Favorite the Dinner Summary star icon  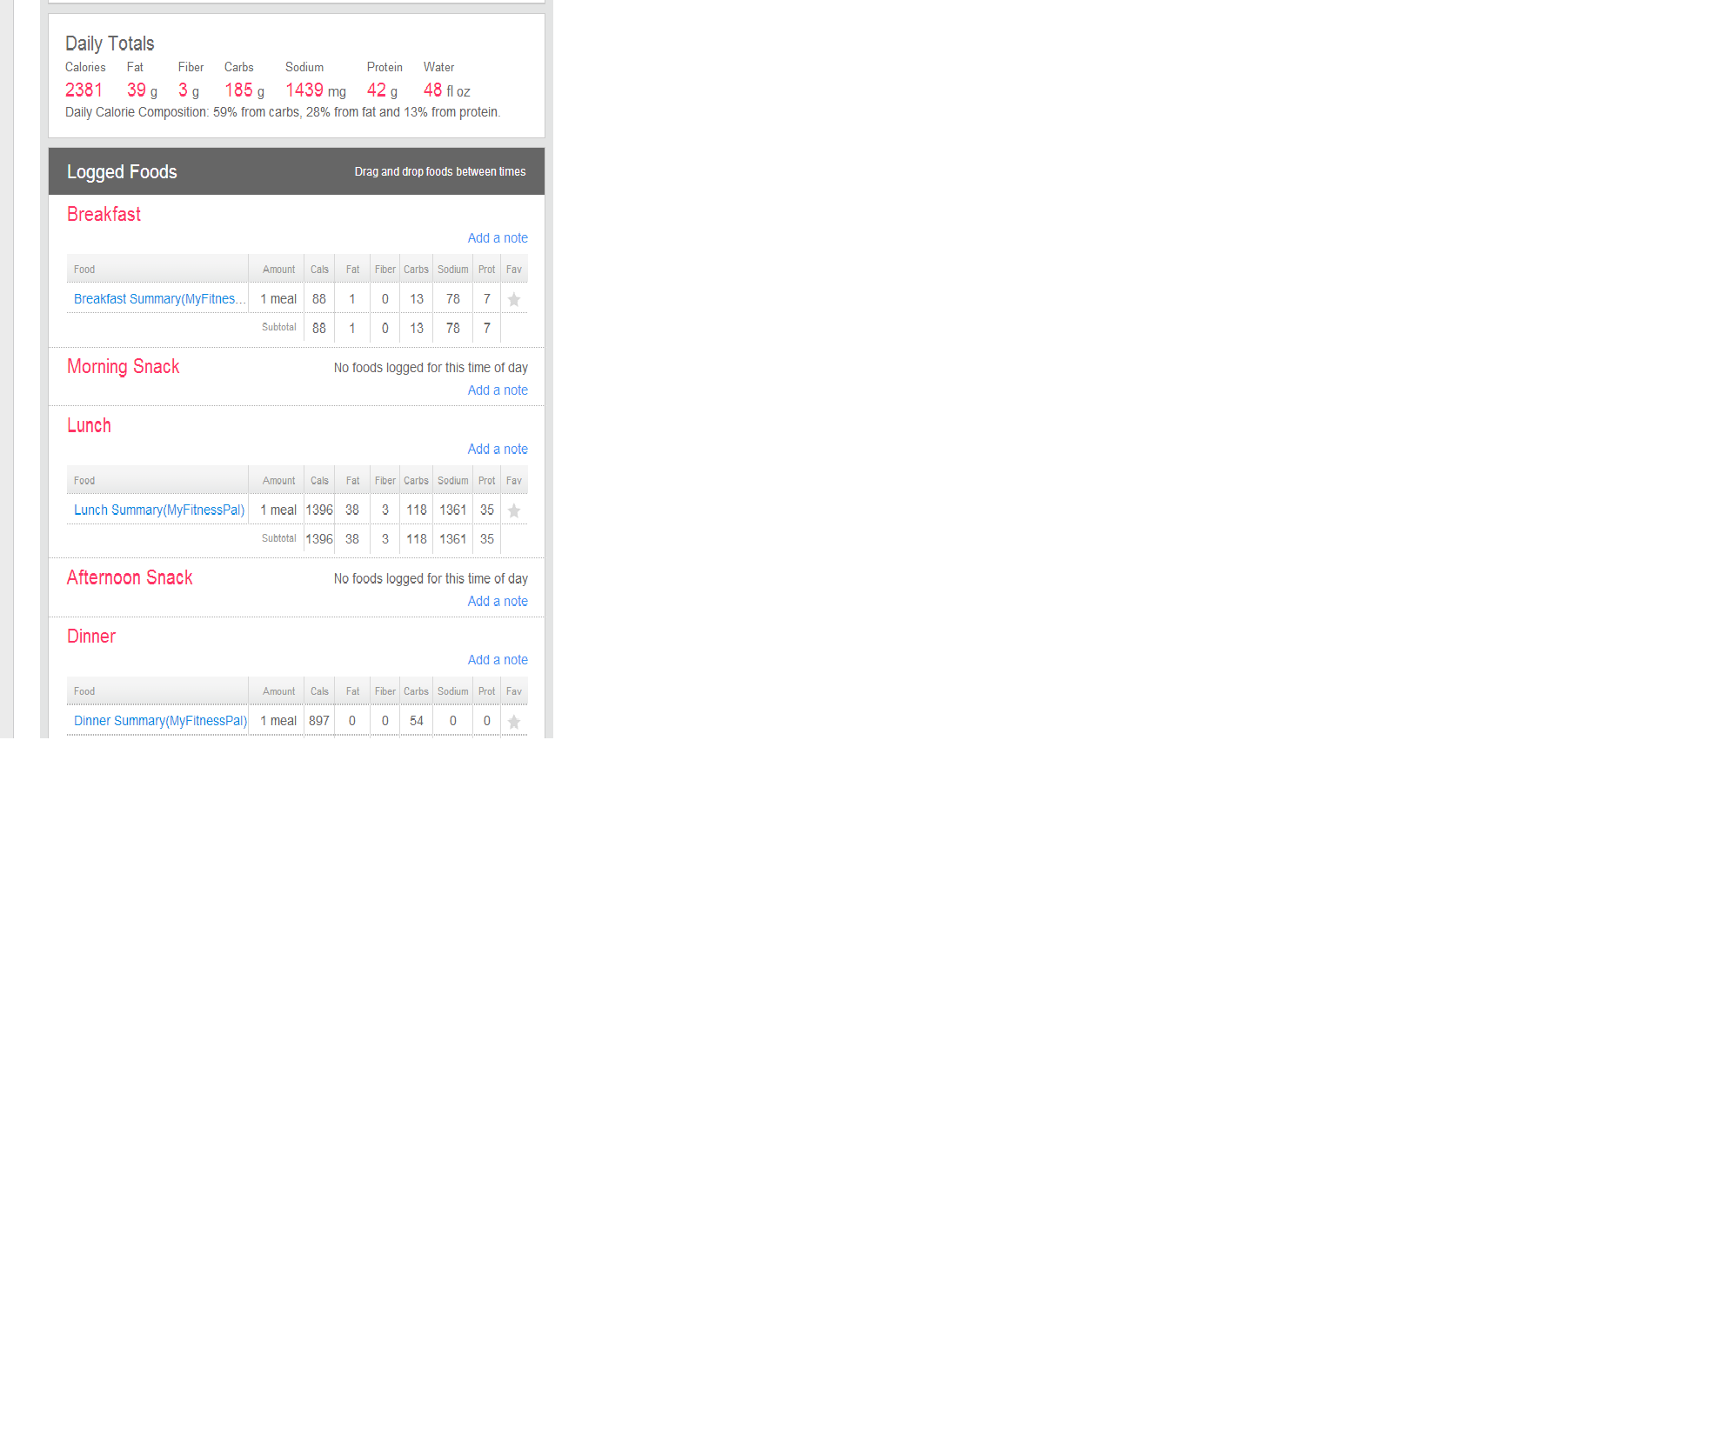coord(514,722)
